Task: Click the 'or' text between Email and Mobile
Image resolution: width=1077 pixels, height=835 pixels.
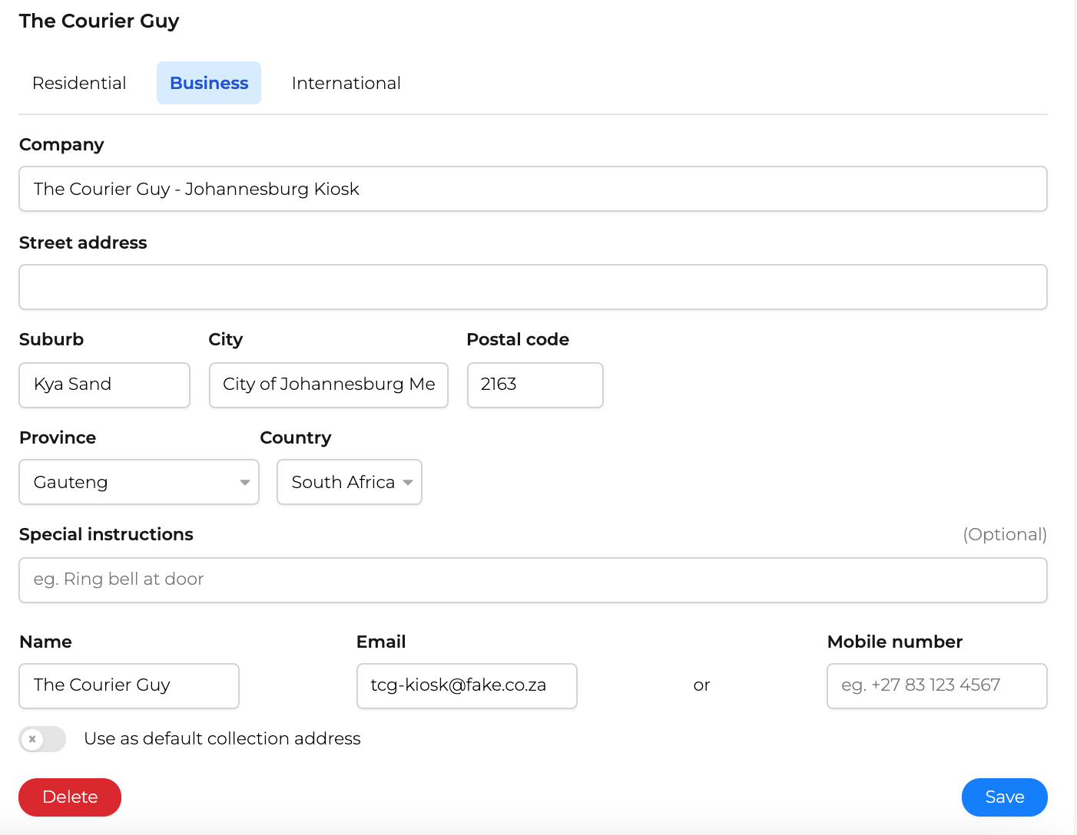Action: click(701, 685)
